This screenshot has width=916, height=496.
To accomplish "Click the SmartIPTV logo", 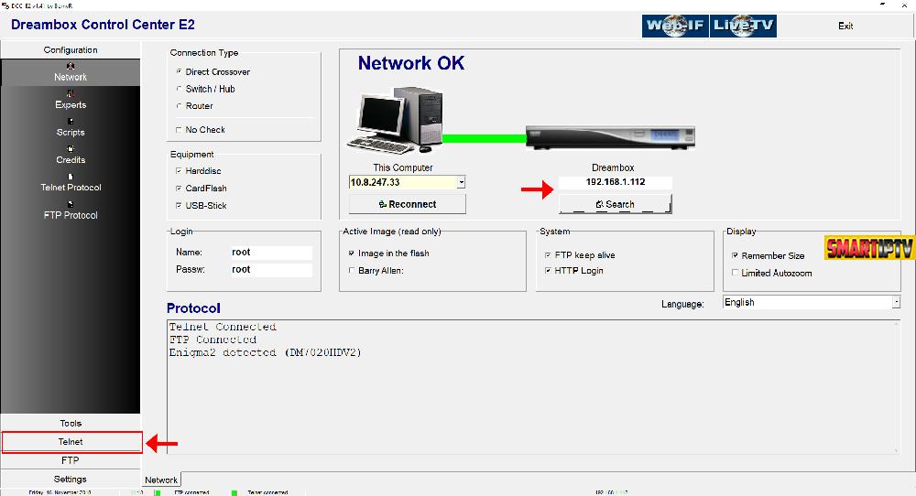I will point(870,248).
